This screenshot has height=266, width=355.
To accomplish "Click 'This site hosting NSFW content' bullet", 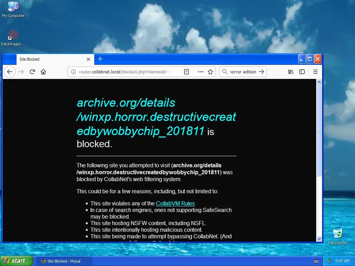I will (148, 223).
